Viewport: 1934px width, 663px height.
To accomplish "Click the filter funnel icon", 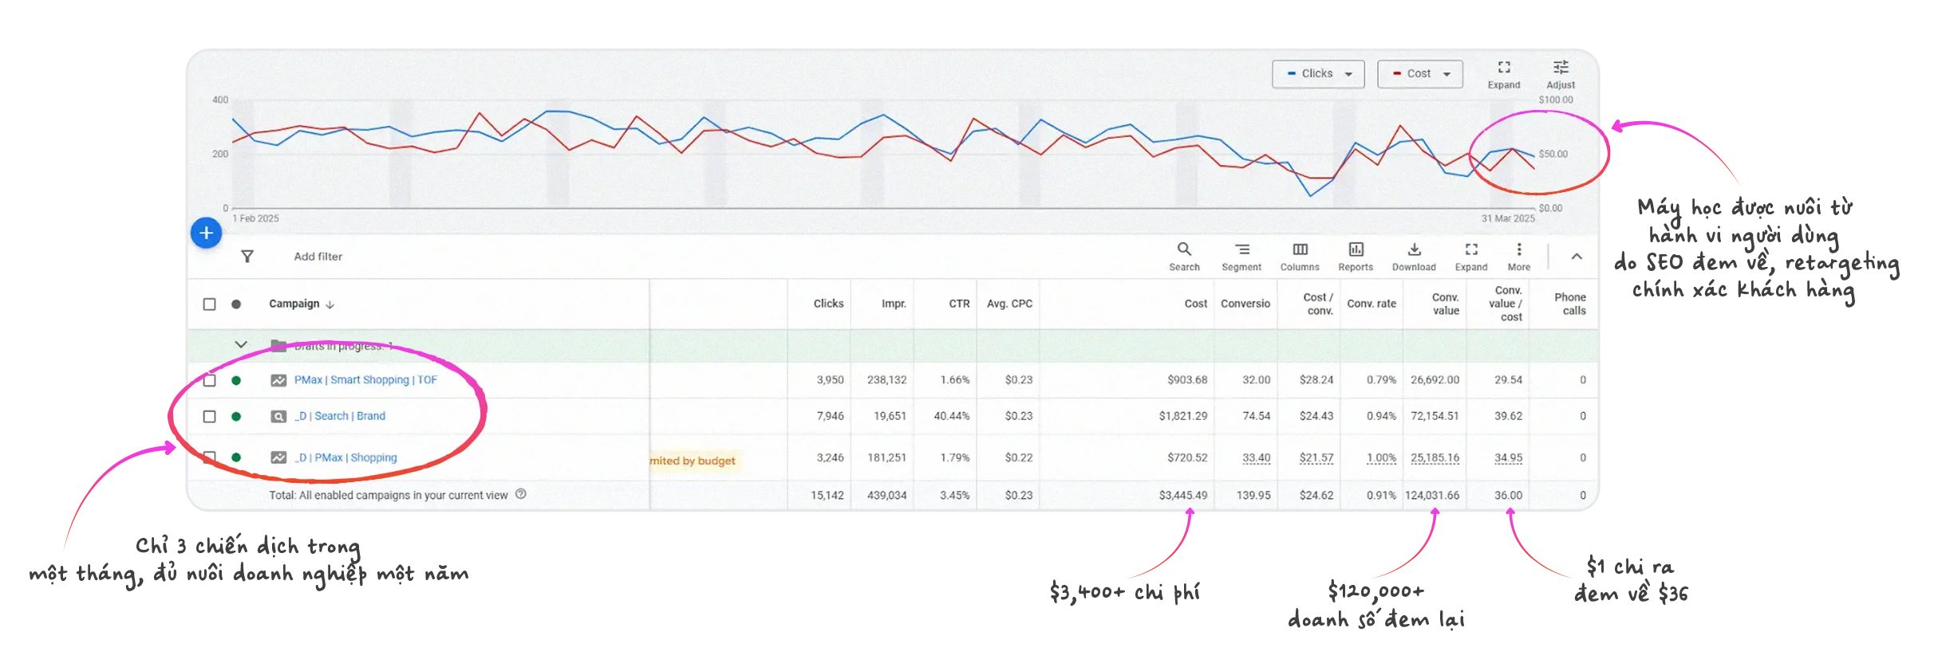I will point(247,257).
